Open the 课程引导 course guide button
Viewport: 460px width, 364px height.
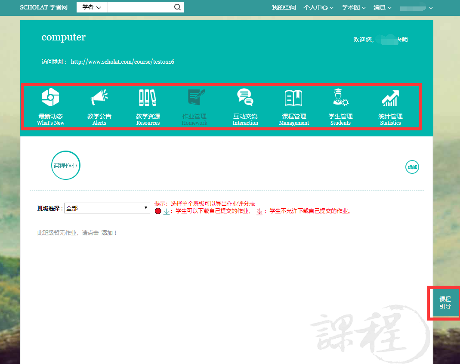pyautogui.click(x=445, y=303)
